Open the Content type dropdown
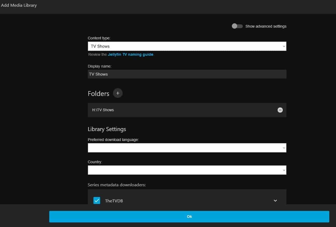This screenshot has height=227, width=336. tap(187, 46)
